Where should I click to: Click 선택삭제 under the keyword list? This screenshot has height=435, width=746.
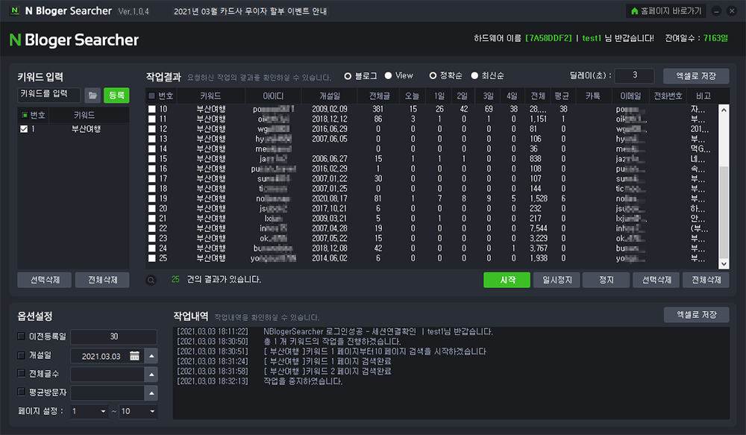coord(45,280)
